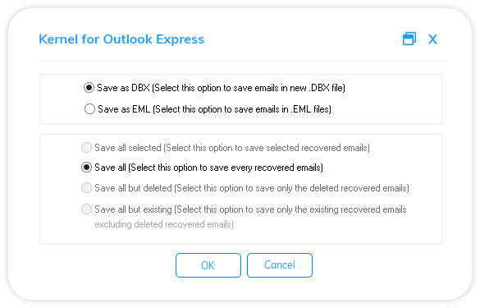Select the Save all selected radio button
The height and width of the screenshot is (308, 480).
[x=86, y=147]
